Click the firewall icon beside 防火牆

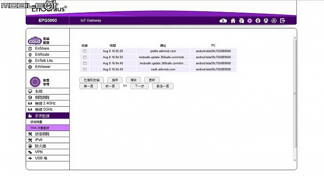click(x=30, y=146)
